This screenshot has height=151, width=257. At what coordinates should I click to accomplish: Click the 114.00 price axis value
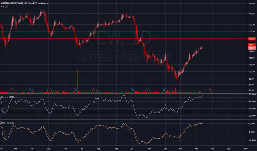pyautogui.click(x=252, y=51)
